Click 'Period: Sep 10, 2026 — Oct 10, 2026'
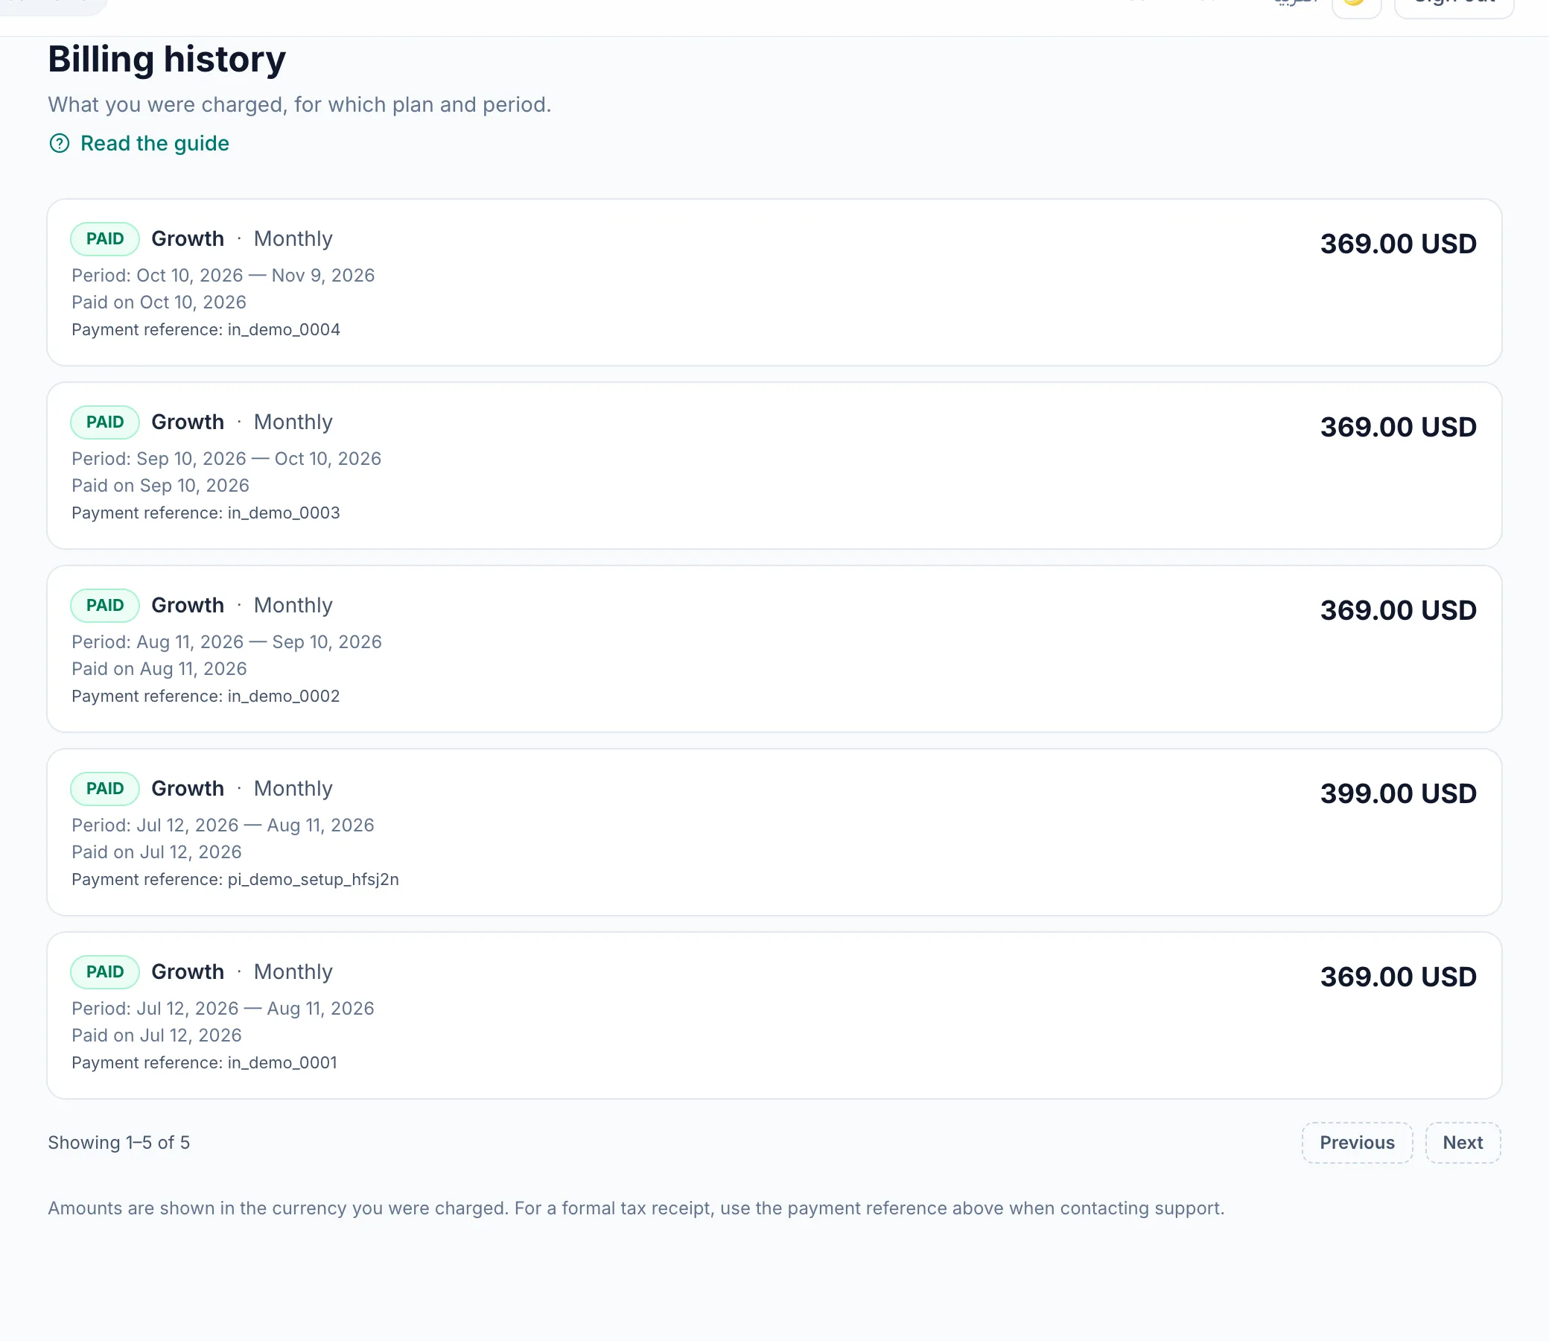This screenshot has height=1341, width=1549. pyautogui.click(x=226, y=459)
